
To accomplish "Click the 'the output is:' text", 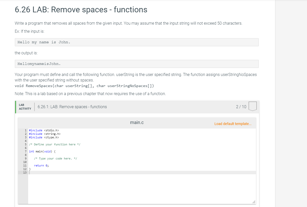I will pyautogui.click(x=26, y=53).
